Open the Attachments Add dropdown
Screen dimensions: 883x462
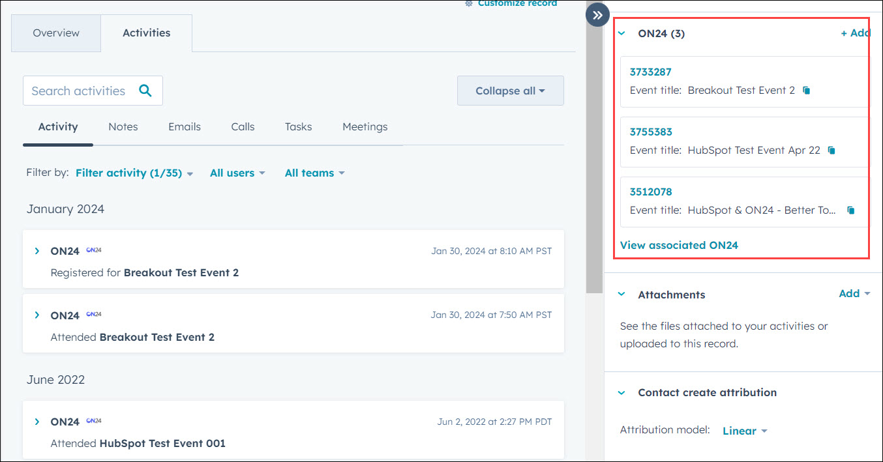click(854, 294)
